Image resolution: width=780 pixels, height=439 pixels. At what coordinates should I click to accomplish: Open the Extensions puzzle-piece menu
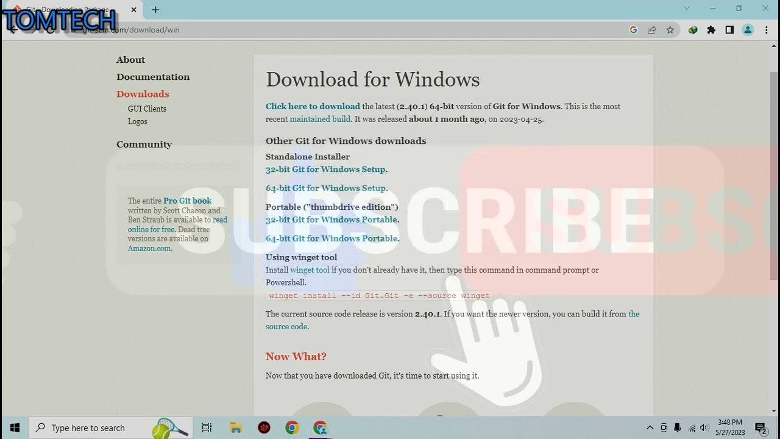(x=711, y=30)
